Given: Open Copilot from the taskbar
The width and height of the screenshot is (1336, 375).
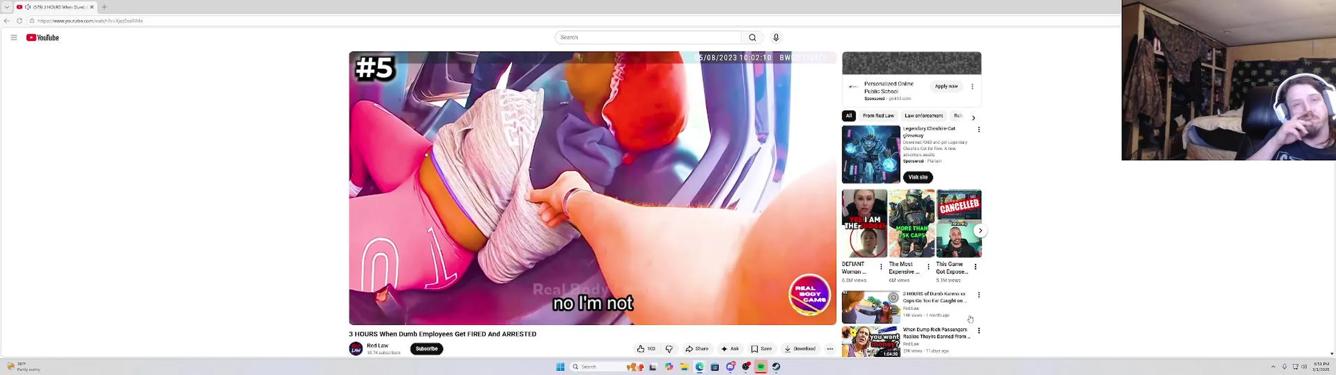Looking at the screenshot, I should click(x=669, y=367).
